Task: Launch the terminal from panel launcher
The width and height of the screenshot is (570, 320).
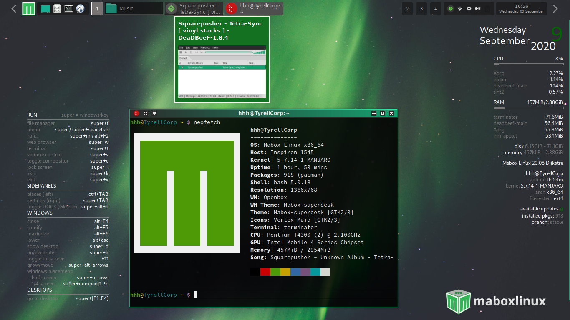Action: click(69, 8)
